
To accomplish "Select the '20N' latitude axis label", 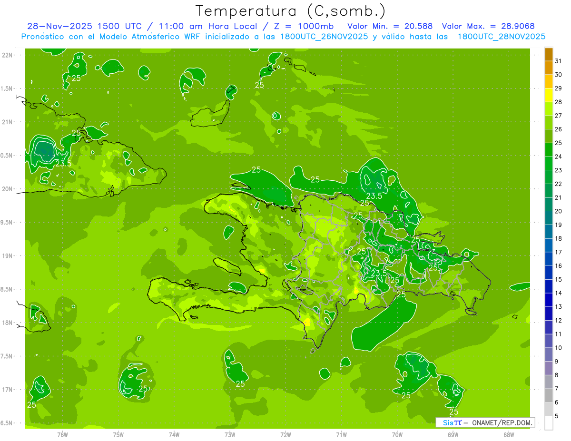I will [x=7, y=189].
